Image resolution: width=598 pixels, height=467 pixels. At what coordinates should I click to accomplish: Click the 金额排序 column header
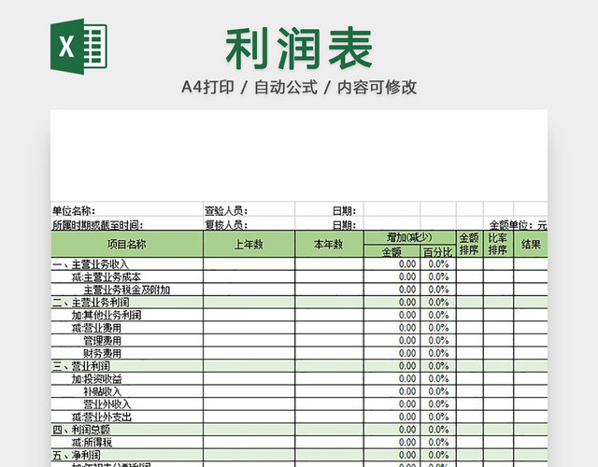click(x=469, y=244)
